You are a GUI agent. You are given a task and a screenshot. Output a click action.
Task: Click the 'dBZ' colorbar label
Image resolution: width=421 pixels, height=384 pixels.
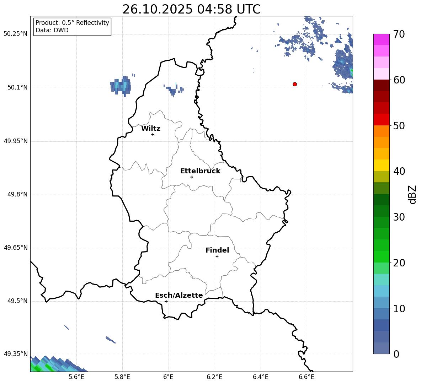pos(412,195)
